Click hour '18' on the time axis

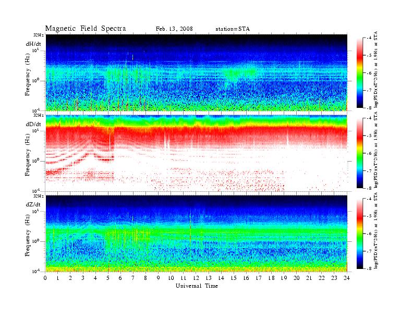click(271, 278)
